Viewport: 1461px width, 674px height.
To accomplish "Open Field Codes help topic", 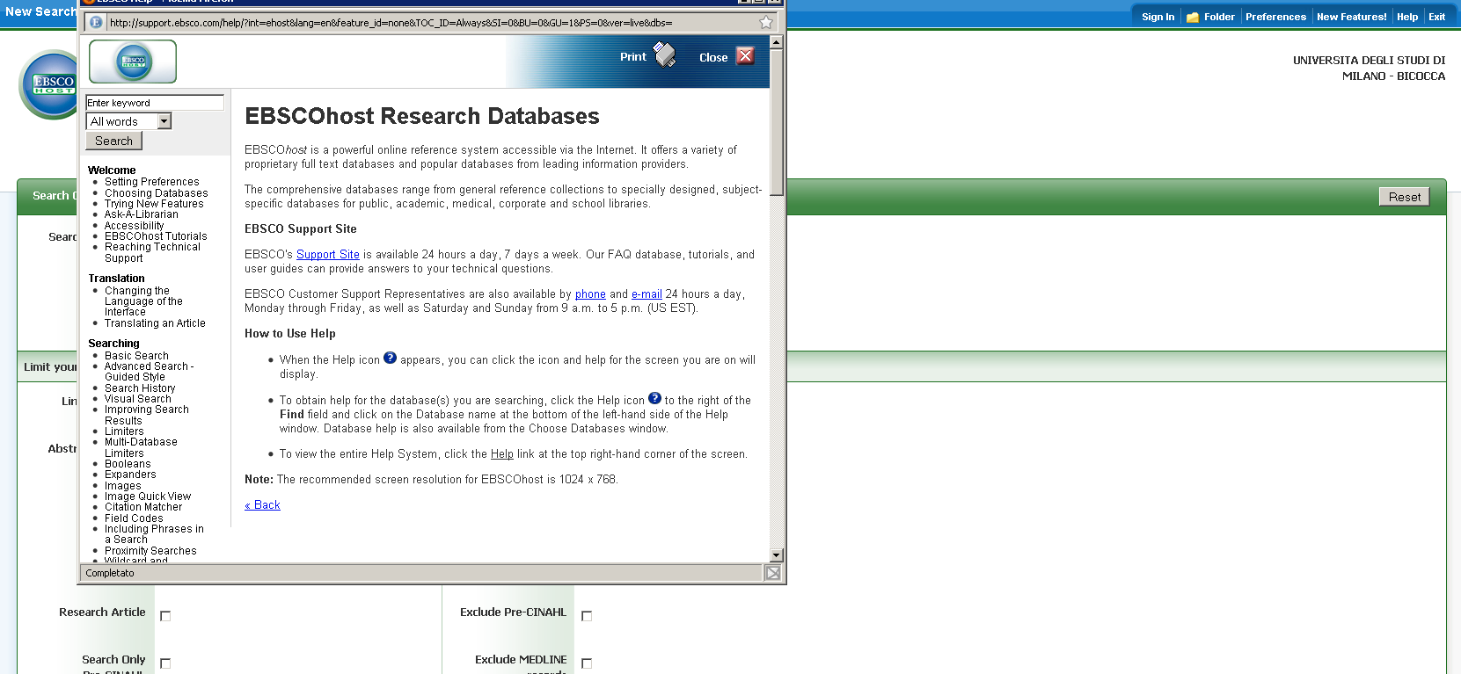I will tap(134, 518).
